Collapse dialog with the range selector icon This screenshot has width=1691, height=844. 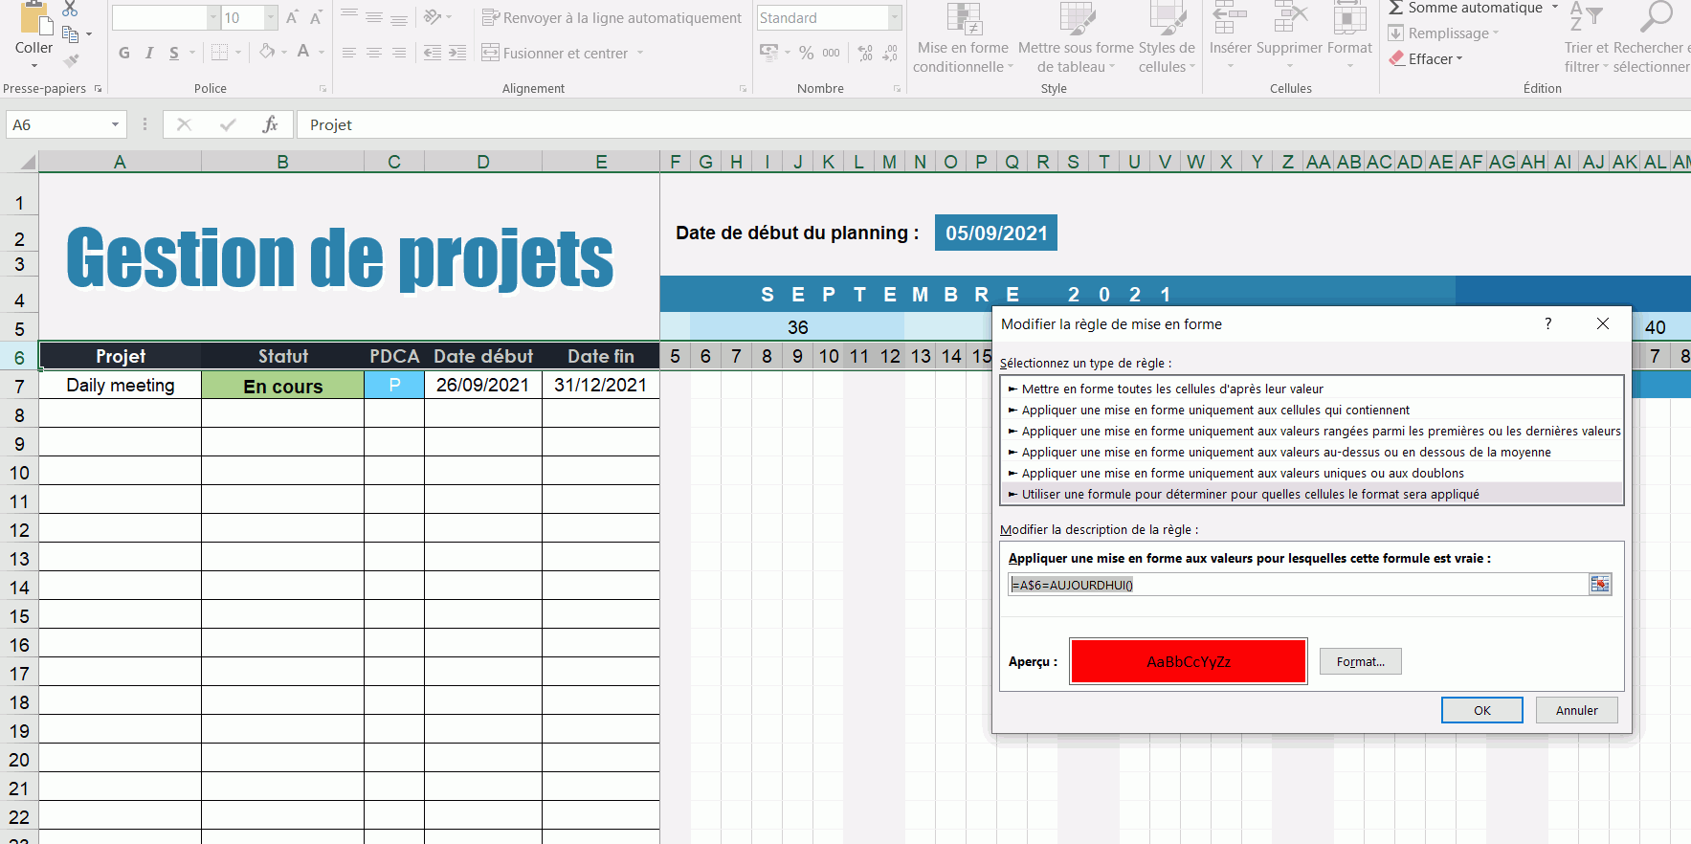coord(1600,585)
